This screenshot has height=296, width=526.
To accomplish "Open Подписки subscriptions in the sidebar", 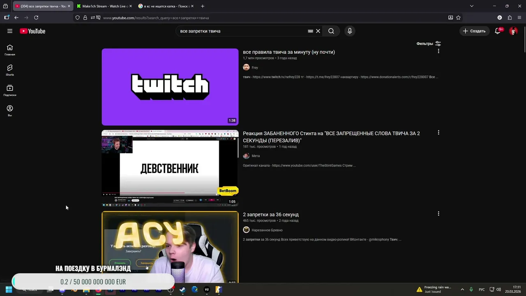I will (x=10, y=90).
